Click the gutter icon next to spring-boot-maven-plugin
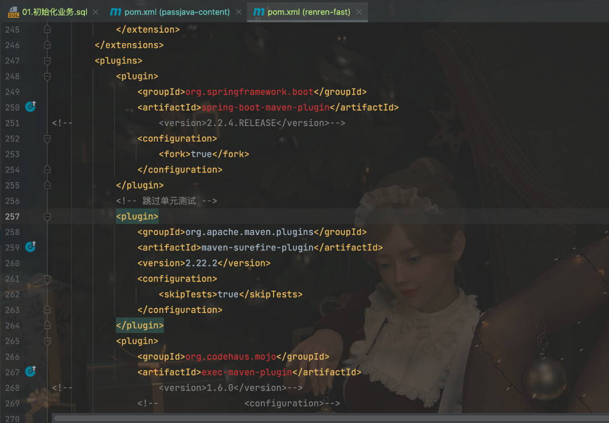The image size is (609, 423). click(x=31, y=107)
